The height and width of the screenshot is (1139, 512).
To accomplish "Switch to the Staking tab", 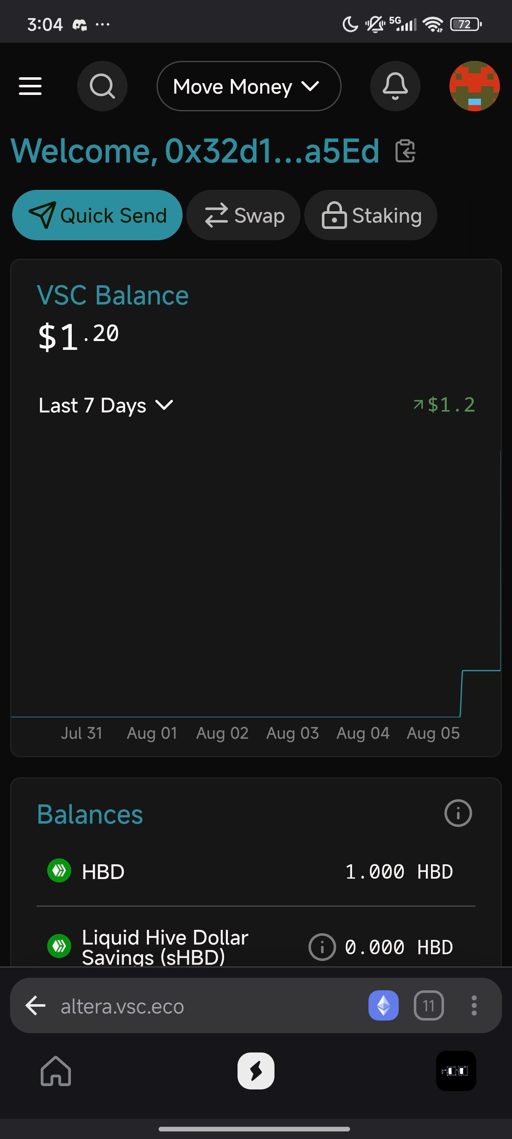I will (371, 215).
